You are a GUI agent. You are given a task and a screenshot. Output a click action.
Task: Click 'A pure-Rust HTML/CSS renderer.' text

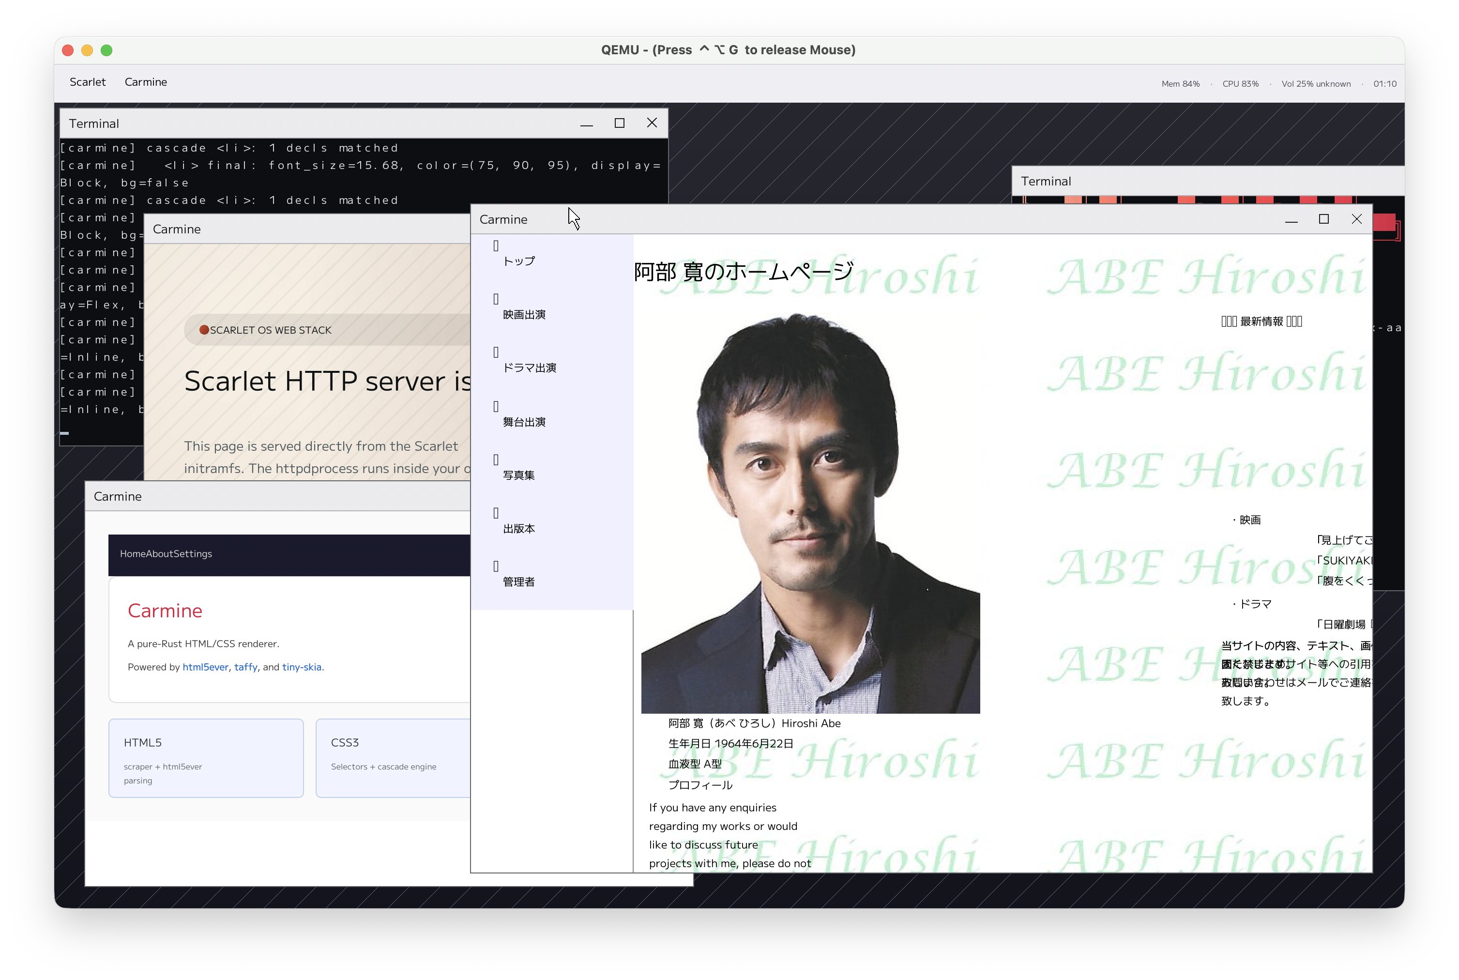(x=204, y=644)
